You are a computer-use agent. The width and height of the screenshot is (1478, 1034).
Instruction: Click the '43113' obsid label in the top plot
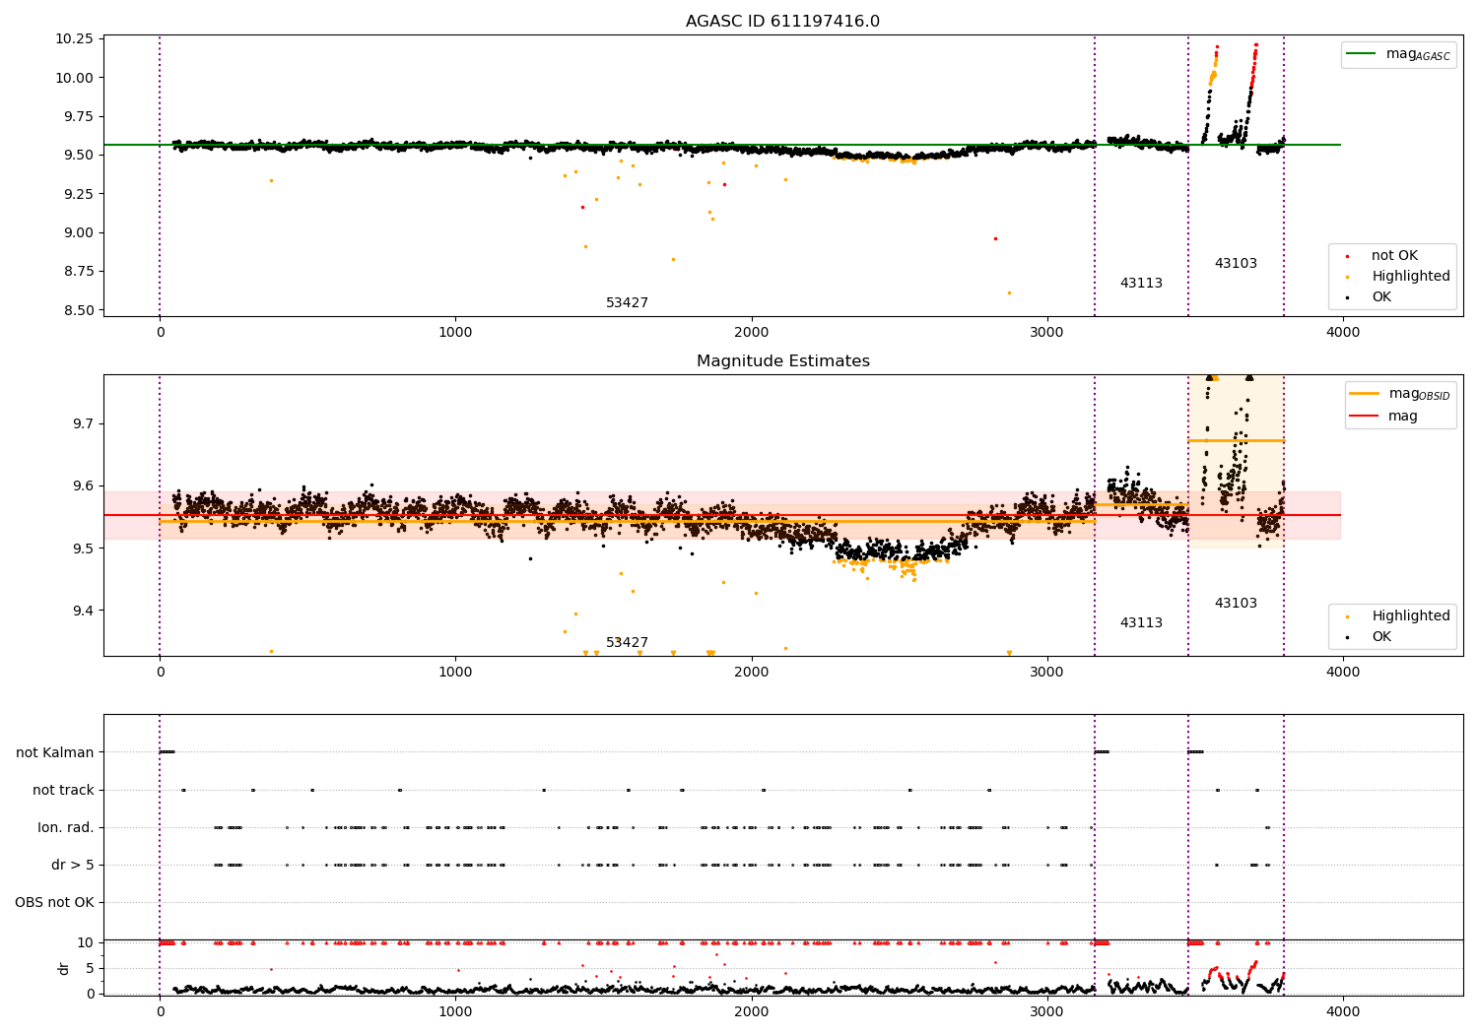tap(1141, 284)
